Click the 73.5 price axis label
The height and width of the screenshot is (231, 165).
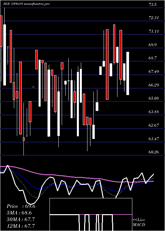point(152,4)
